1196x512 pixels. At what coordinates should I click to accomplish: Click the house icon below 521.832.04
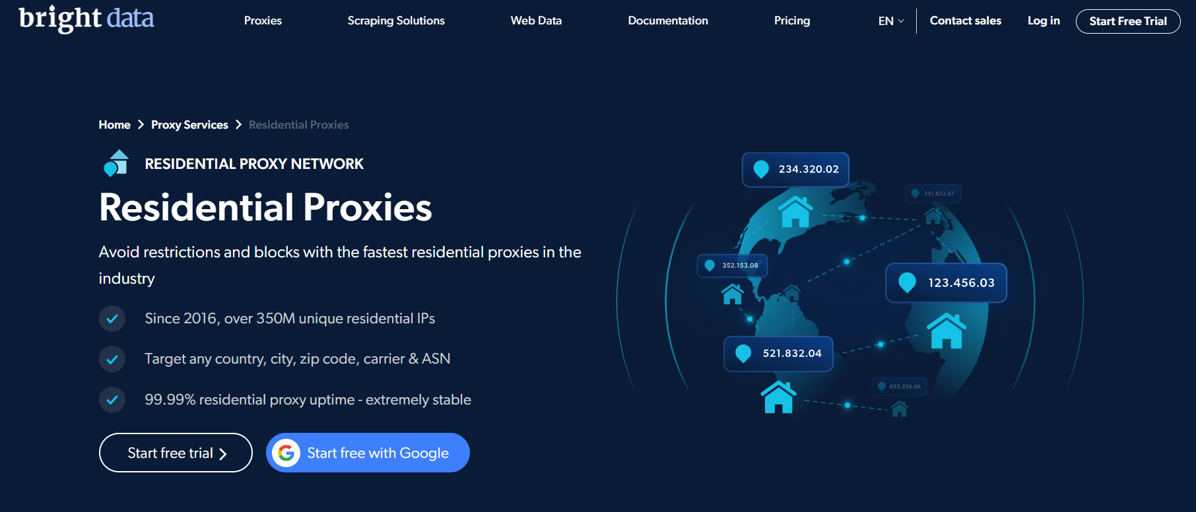point(779,397)
